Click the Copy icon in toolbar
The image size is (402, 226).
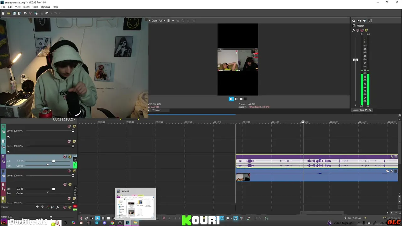[36, 13]
